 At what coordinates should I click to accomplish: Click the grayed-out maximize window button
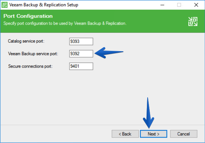tap(179, 5)
